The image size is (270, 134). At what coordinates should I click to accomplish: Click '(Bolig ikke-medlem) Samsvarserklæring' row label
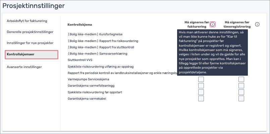[98, 54]
